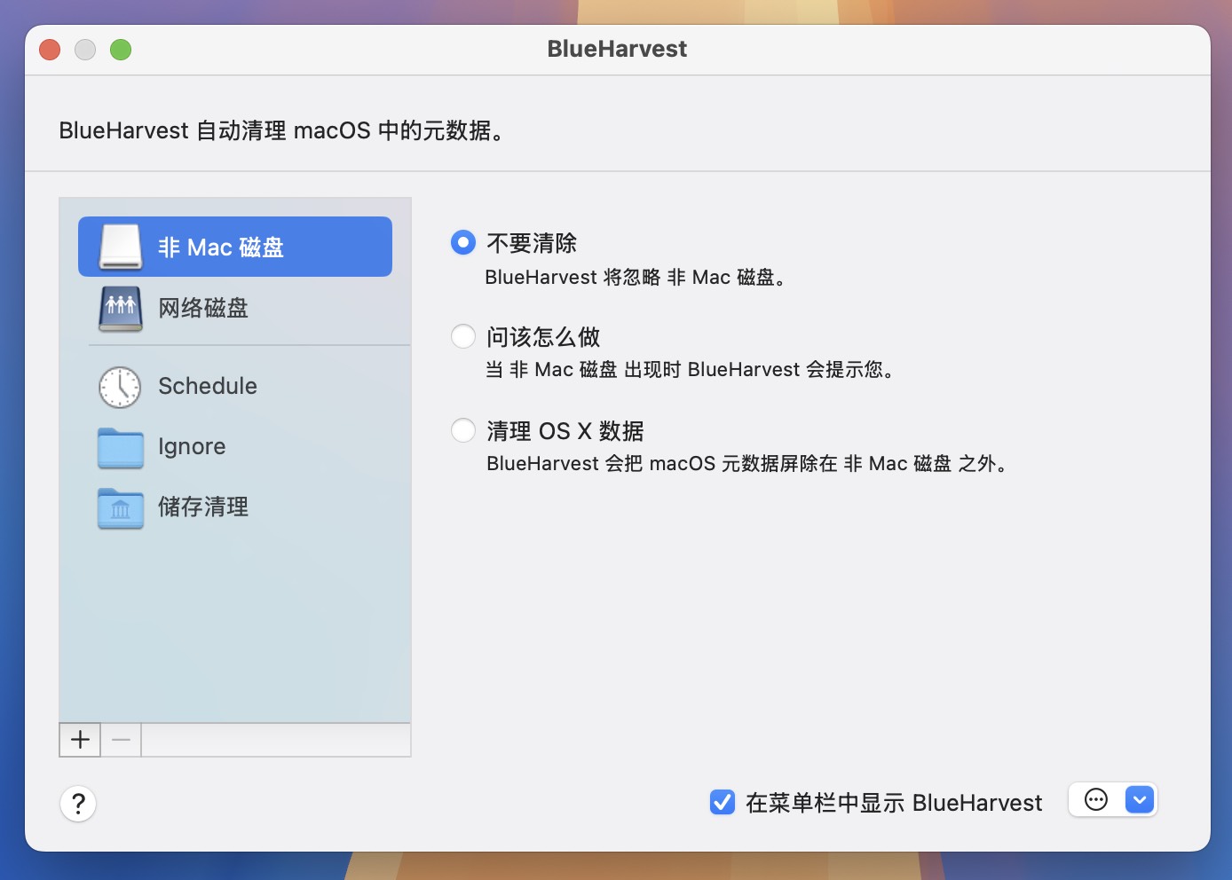Viewport: 1232px width, 880px height.
Task: Click the description BlueHarvest 将忽略 非 Mac 磁盘
Action: (636, 278)
